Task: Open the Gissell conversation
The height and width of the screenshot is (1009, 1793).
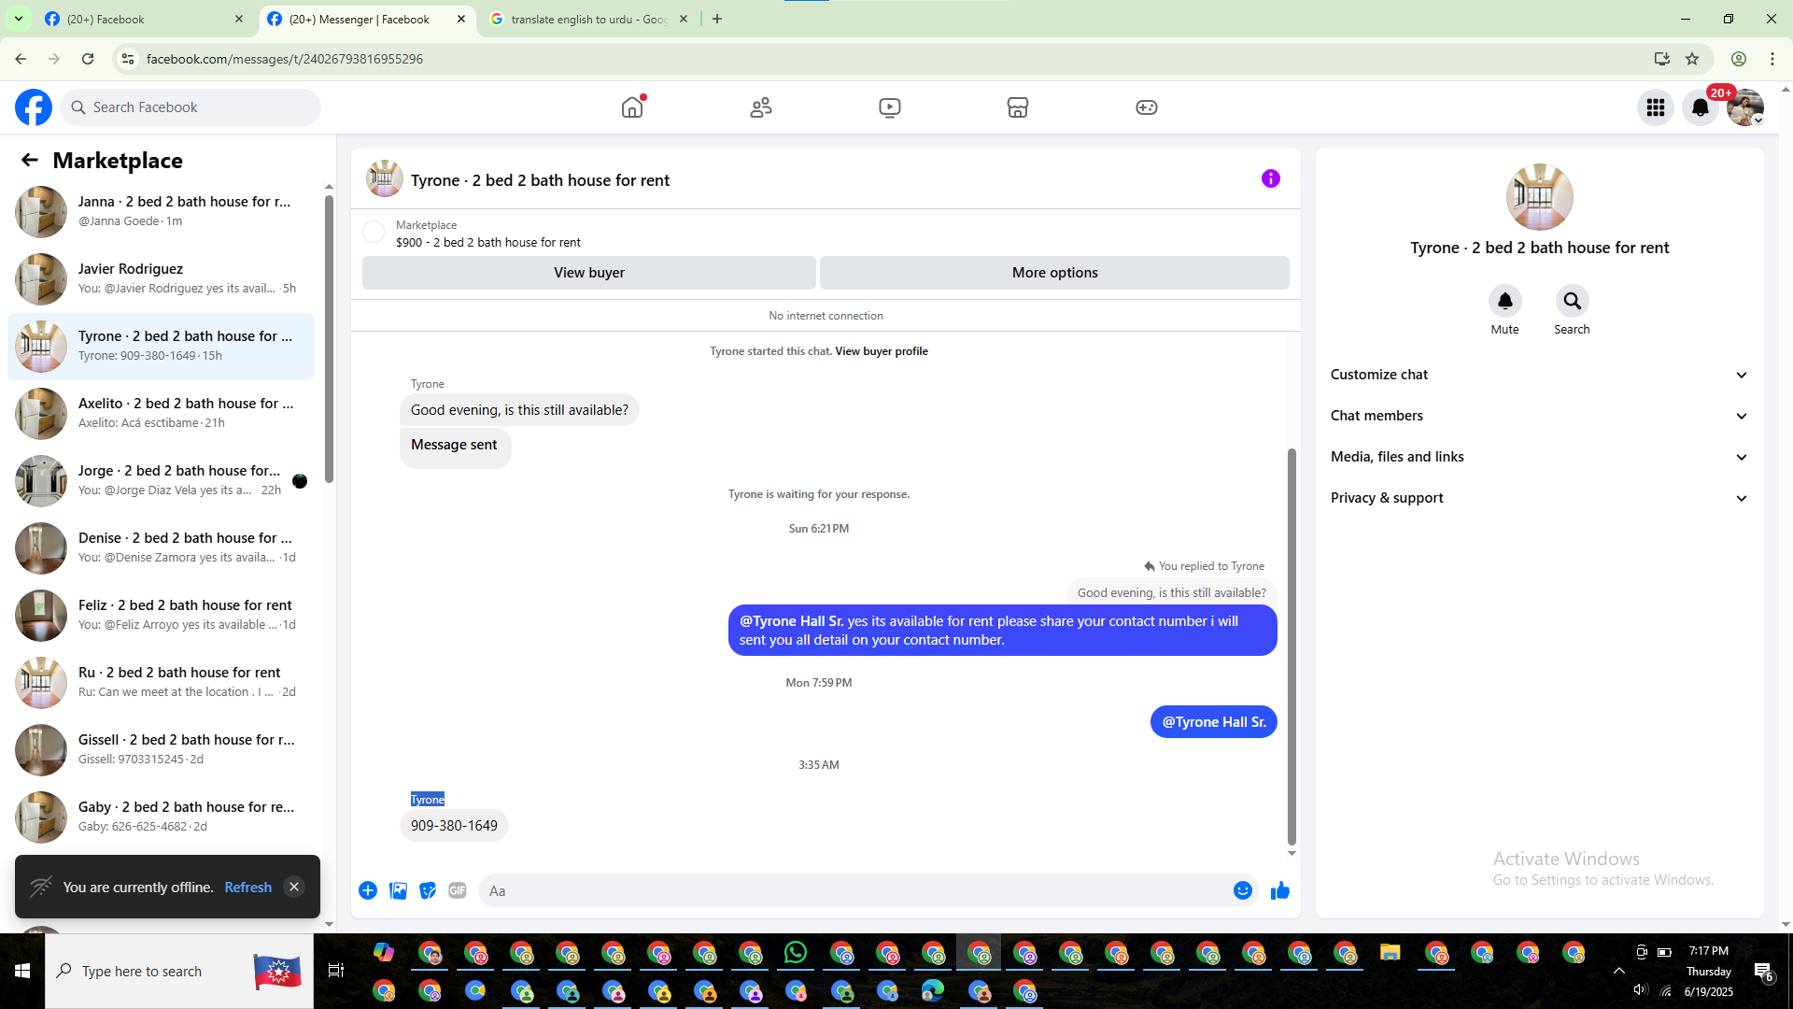Action: (x=161, y=750)
